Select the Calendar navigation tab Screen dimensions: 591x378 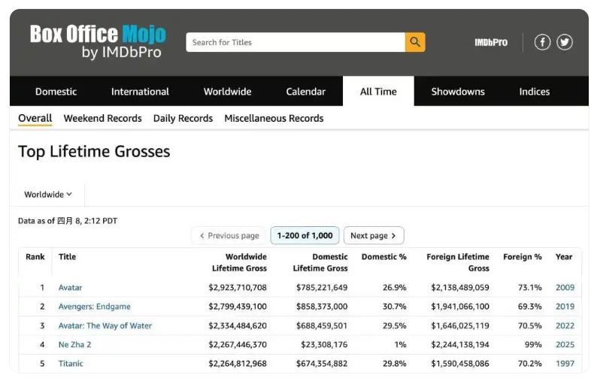(x=305, y=92)
